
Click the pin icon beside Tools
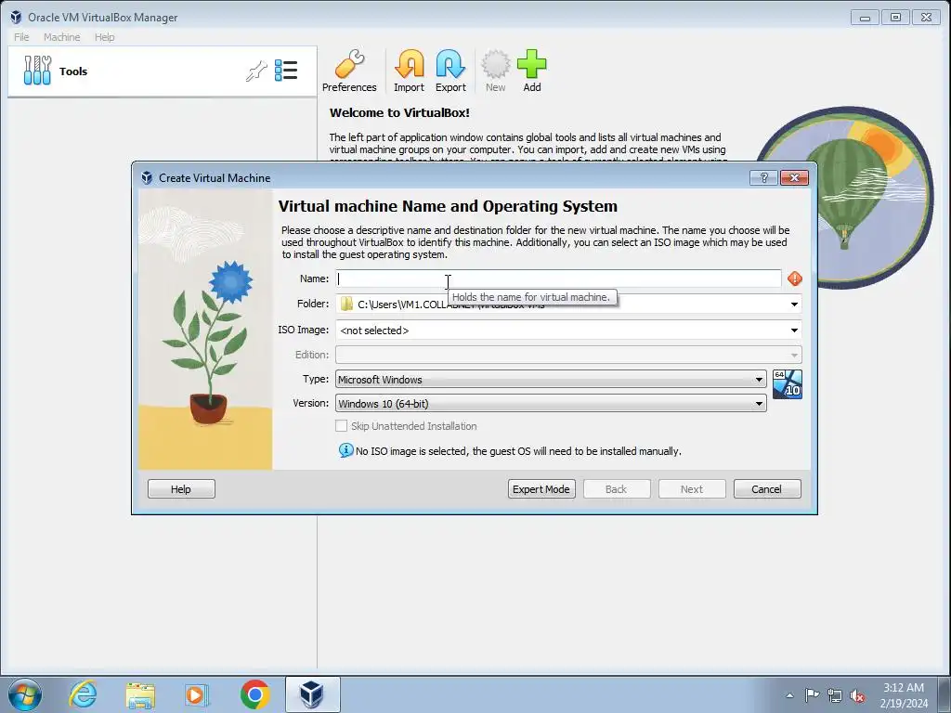click(256, 71)
